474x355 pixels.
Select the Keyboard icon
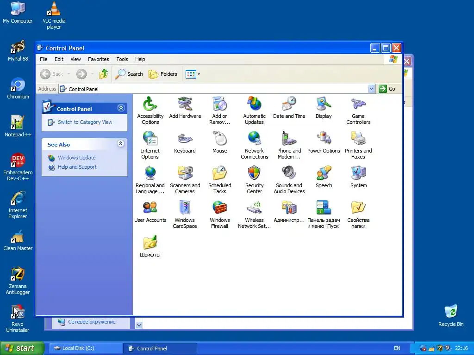[185, 139]
